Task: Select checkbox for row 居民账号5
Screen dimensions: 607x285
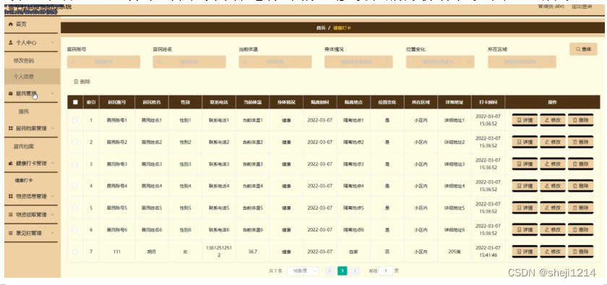Action: pos(74,208)
